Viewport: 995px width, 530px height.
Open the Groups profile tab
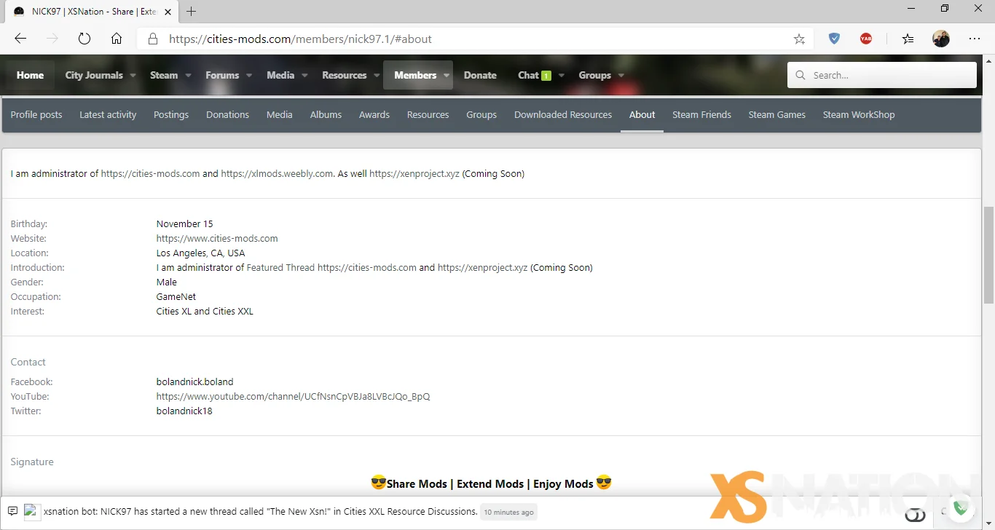(x=481, y=114)
